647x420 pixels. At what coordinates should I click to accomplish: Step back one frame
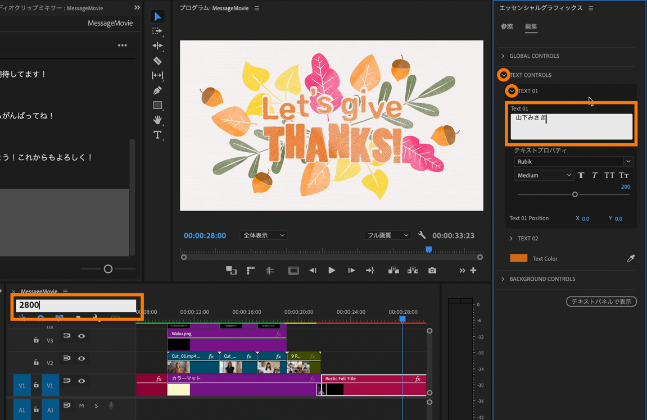[x=313, y=271]
